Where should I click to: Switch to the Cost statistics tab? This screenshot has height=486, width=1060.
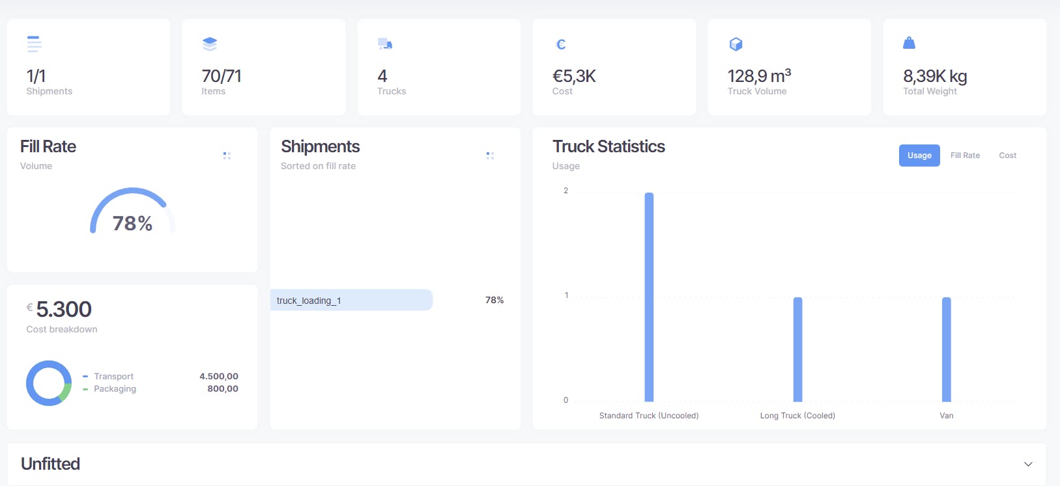1007,155
